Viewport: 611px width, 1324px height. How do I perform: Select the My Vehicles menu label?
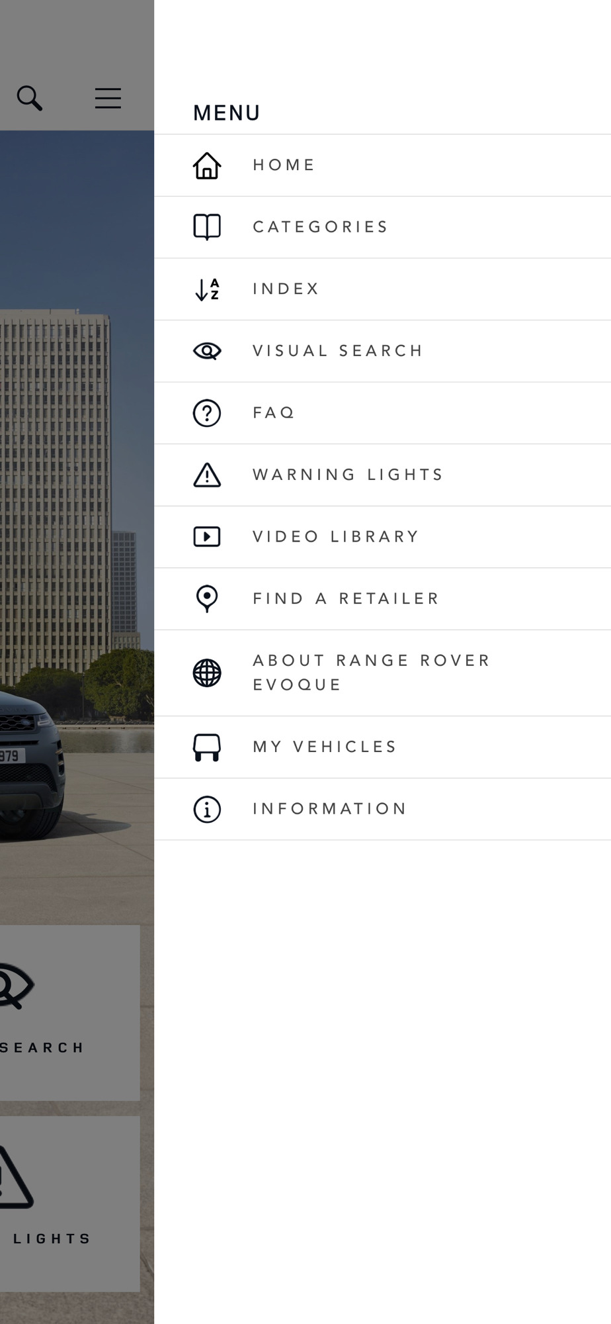click(x=325, y=747)
